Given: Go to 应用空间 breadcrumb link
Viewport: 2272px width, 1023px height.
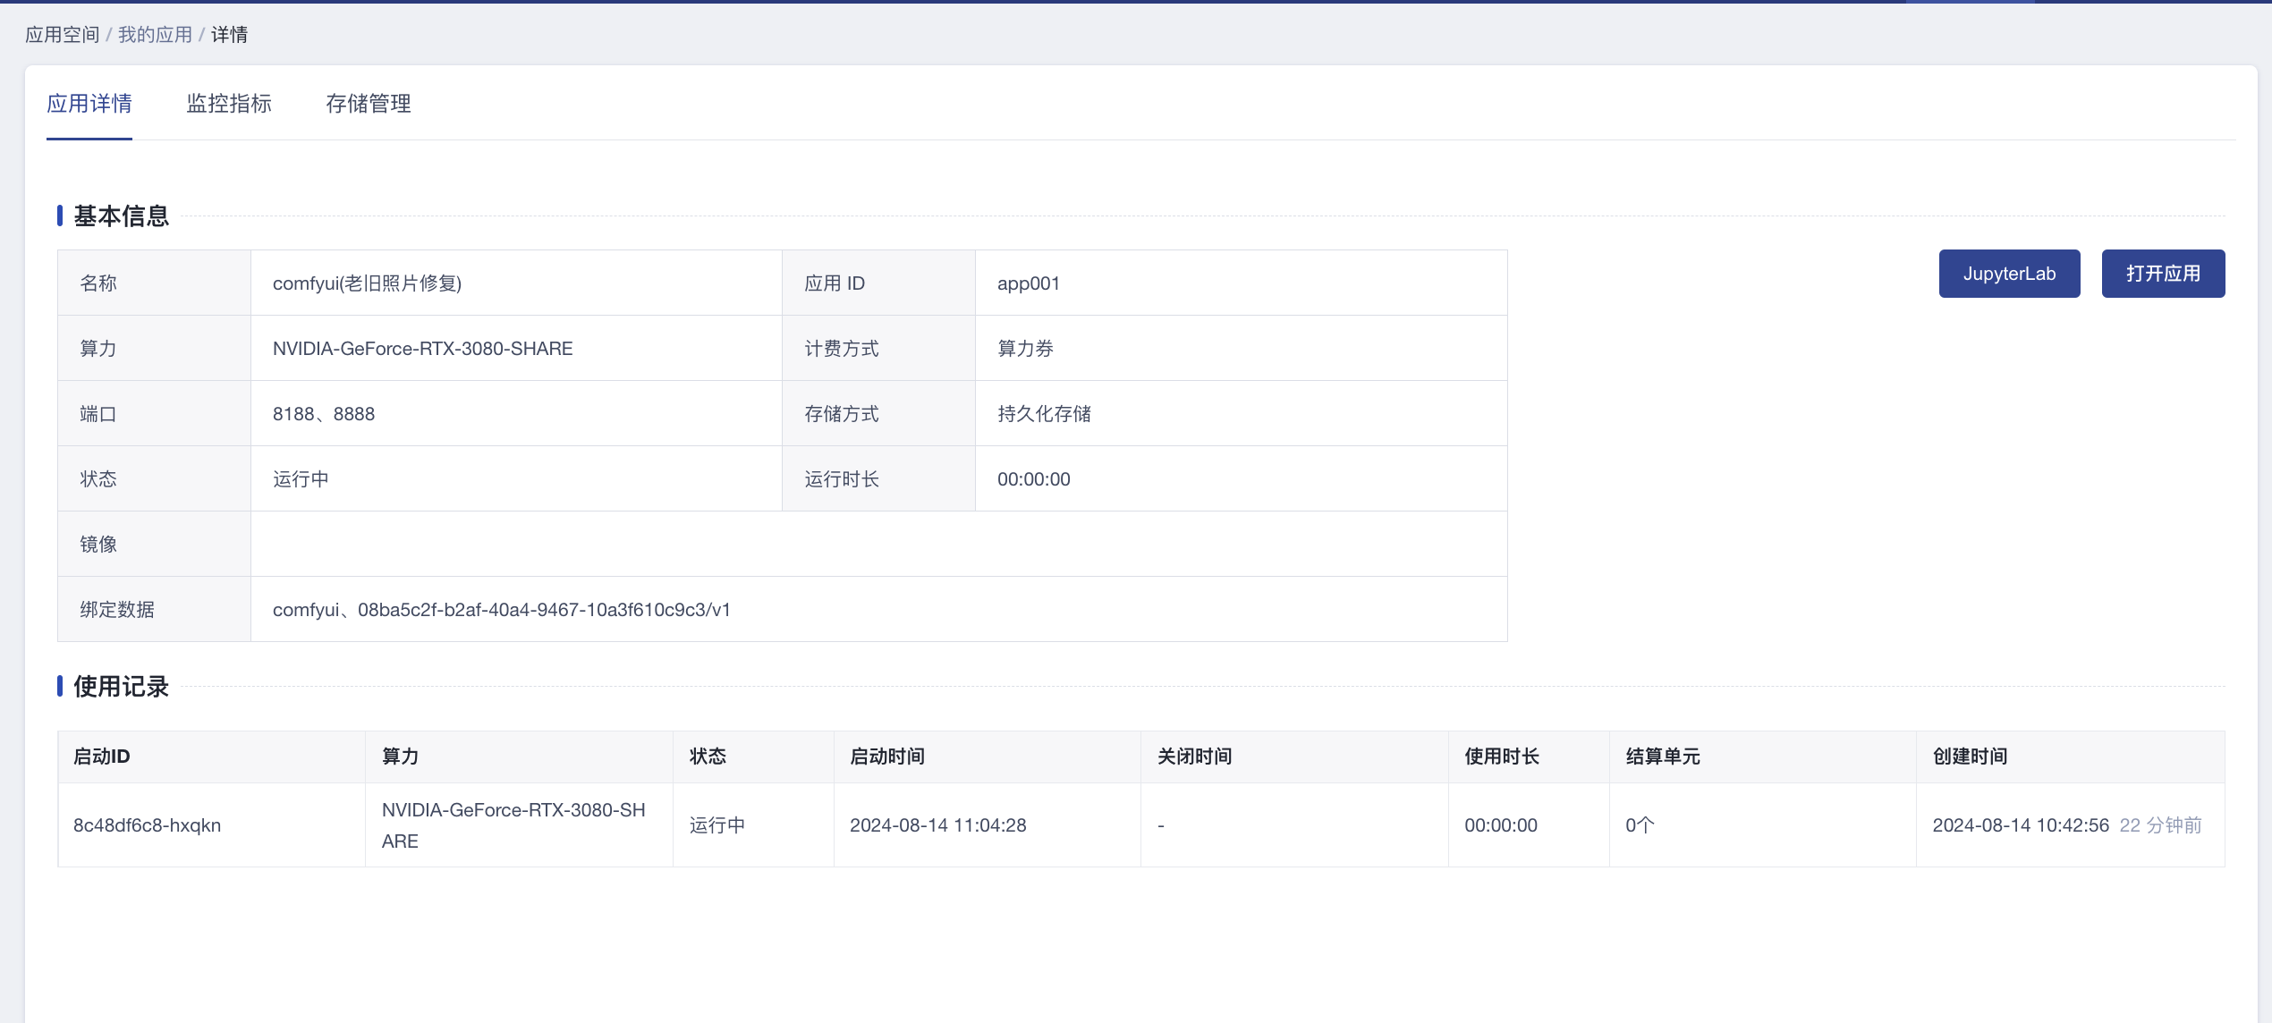Looking at the screenshot, I should [62, 35].
